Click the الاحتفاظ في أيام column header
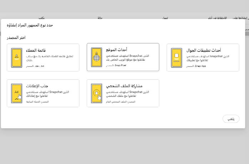Image resolution: width=249 pixels, height=164 pixels. (x=217, y=18)
